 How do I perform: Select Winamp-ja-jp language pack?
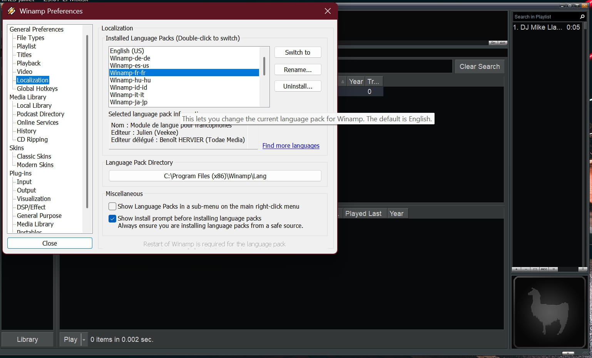coord(184,102)
